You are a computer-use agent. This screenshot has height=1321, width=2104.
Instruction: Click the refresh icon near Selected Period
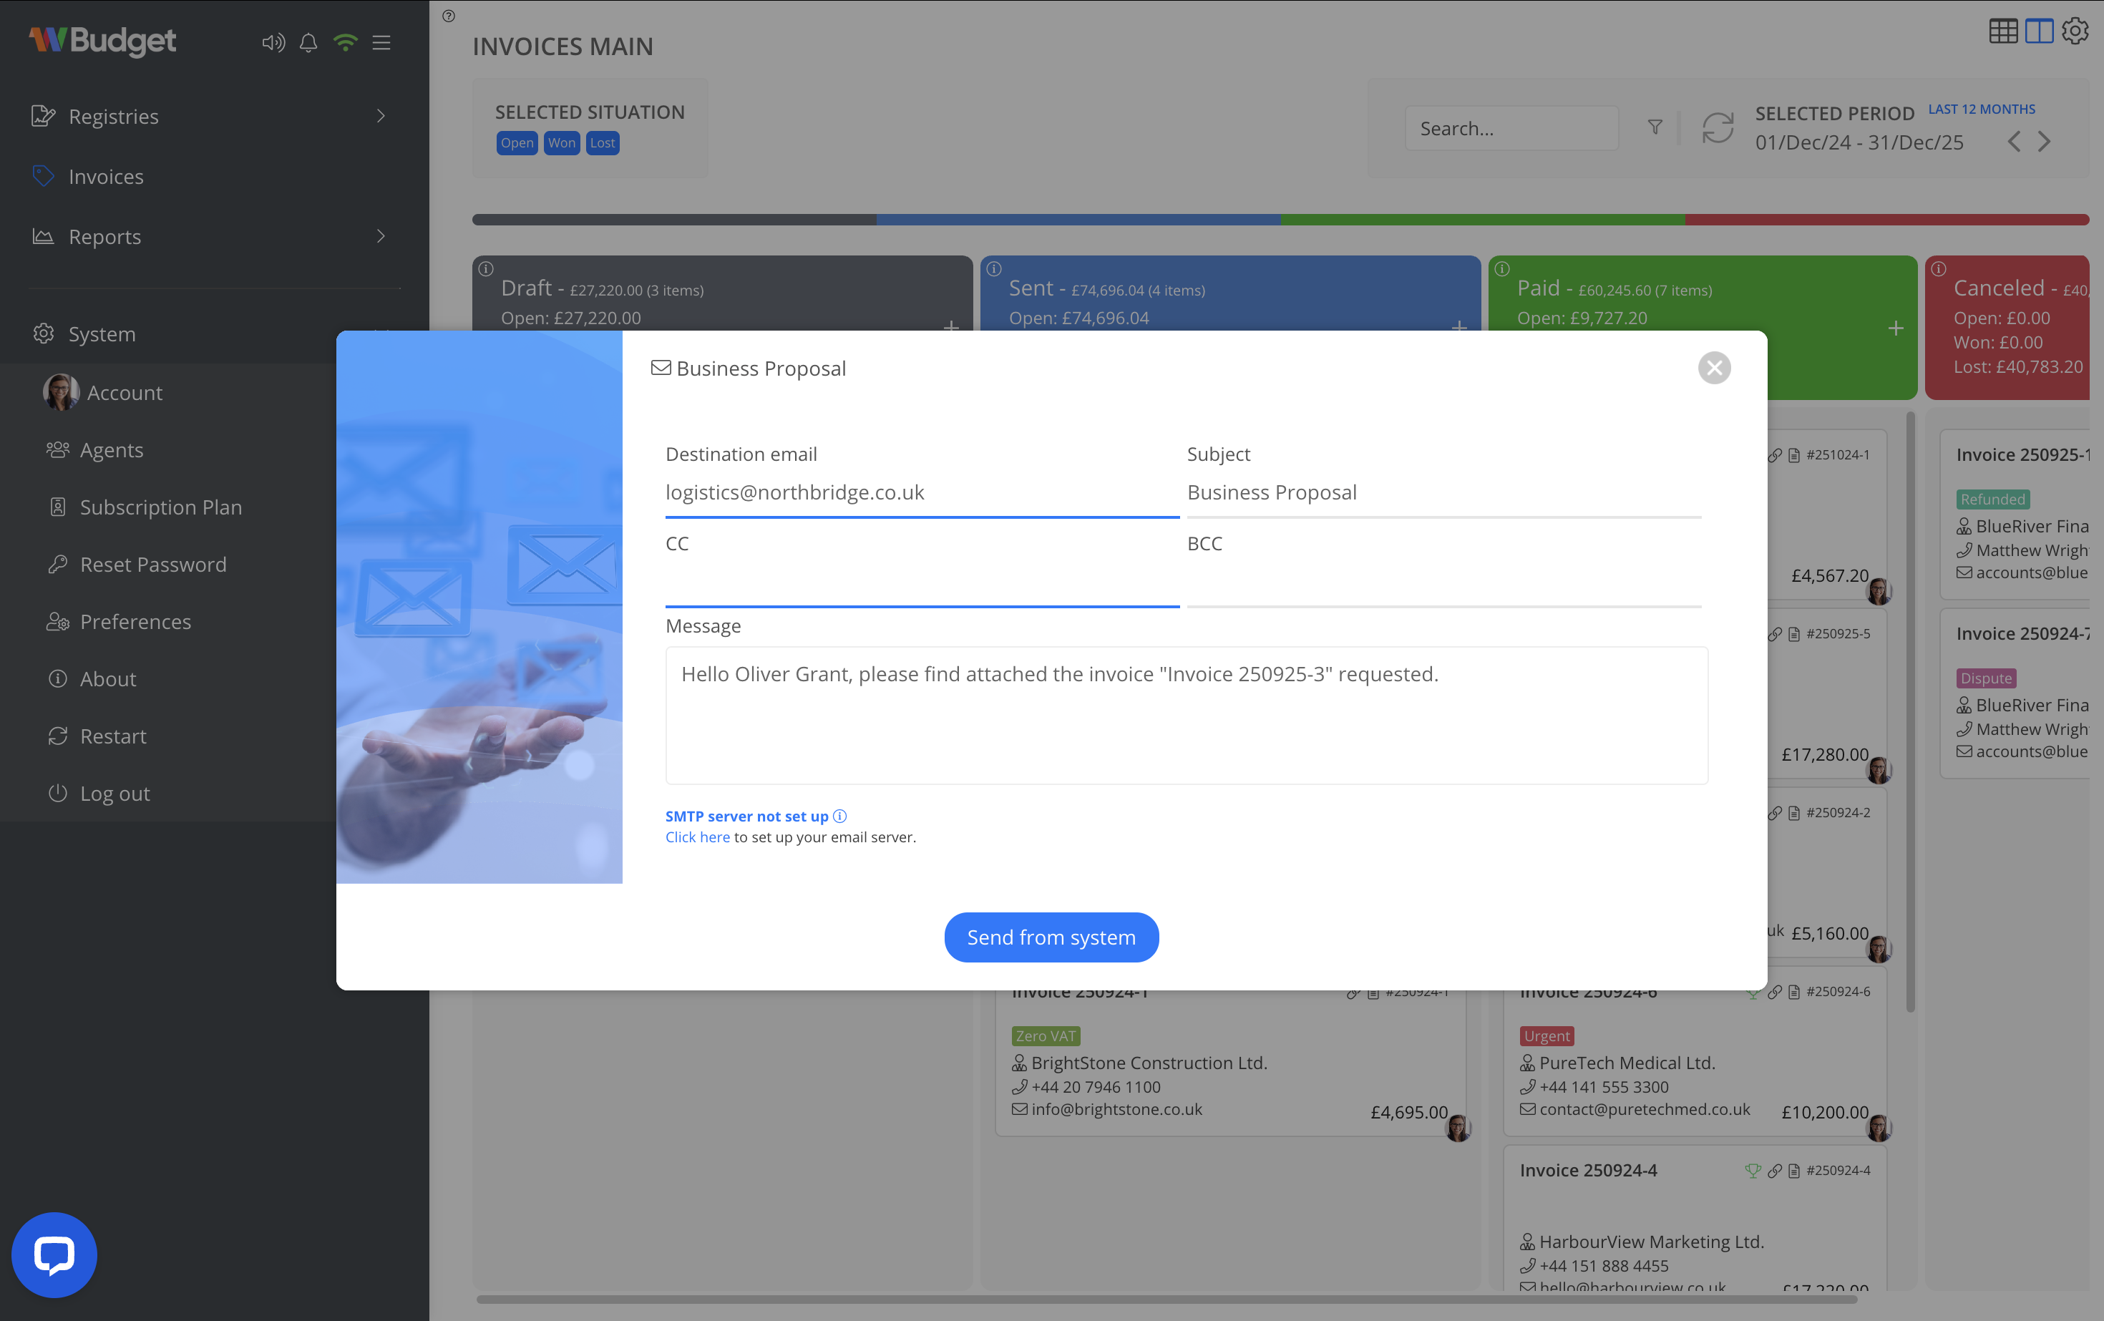point(1716,128)
